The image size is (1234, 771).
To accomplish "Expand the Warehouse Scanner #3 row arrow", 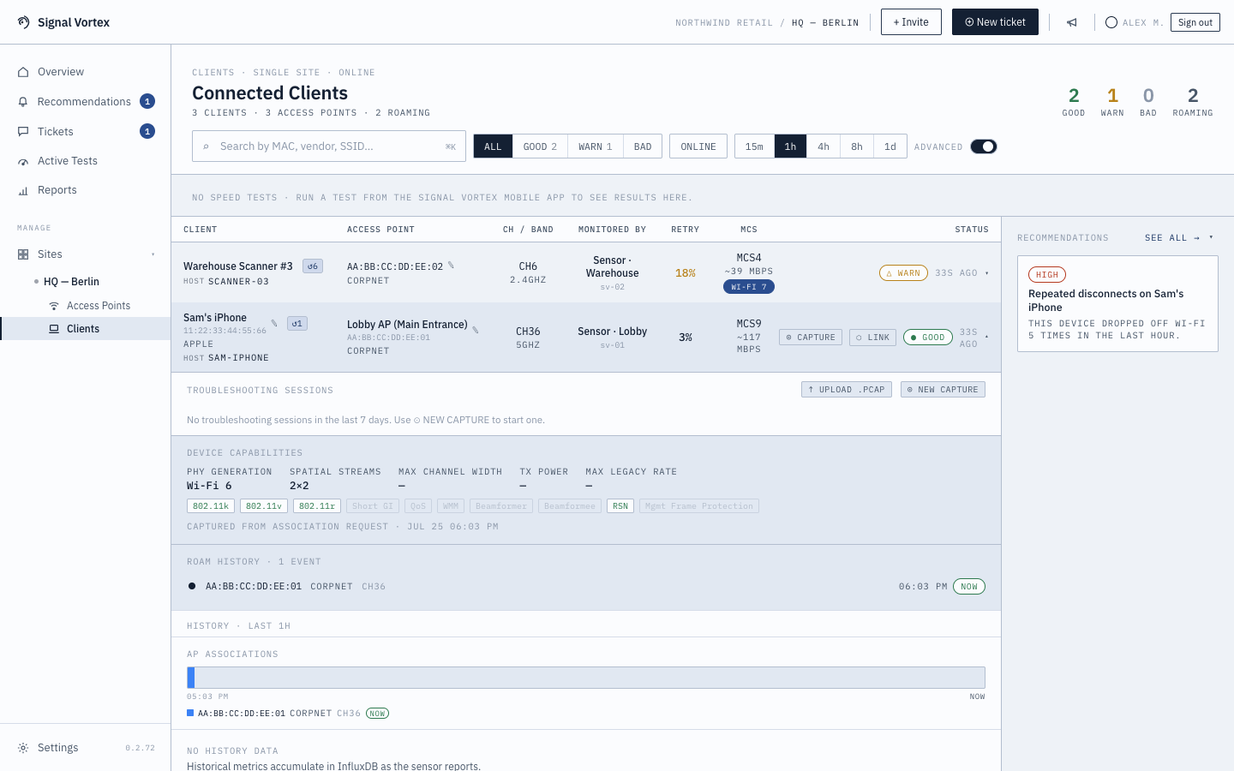I will (x=986, y=273).
